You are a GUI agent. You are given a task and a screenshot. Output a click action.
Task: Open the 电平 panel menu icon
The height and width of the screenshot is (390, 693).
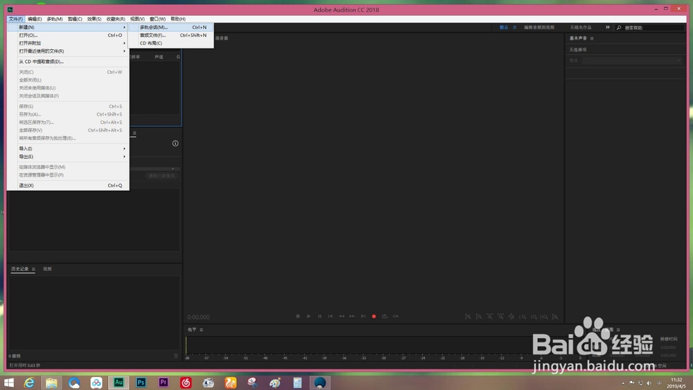[202, 330]
